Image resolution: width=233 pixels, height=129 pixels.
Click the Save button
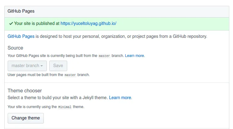pos(58,66)
